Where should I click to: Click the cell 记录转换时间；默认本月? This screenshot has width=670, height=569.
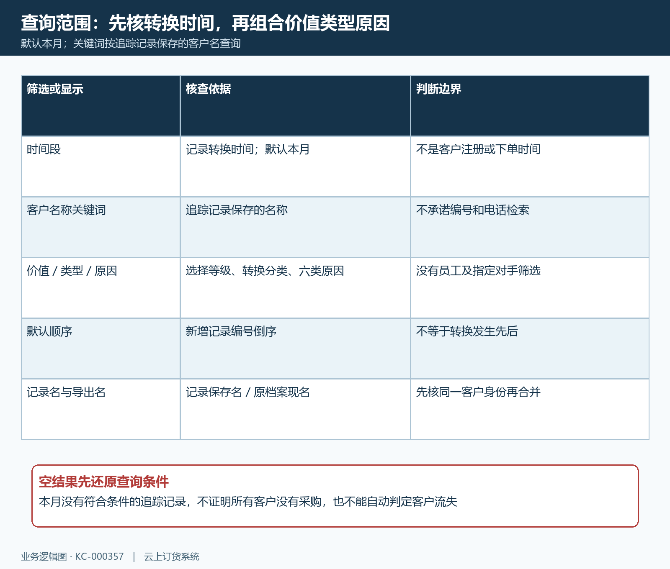[x=295, y=167]
